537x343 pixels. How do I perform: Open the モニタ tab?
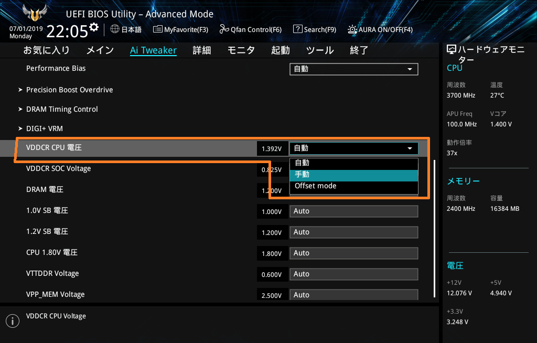[x=241, y=50]
